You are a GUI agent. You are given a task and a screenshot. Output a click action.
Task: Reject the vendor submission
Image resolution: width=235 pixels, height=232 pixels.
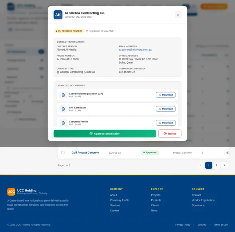[x=170, y=133]
